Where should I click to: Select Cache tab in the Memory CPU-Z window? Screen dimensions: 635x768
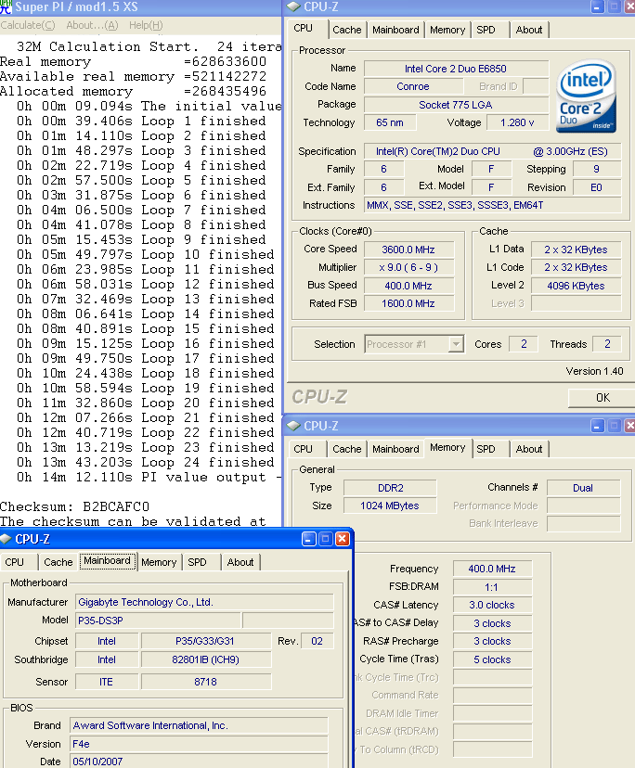point(346,449)
